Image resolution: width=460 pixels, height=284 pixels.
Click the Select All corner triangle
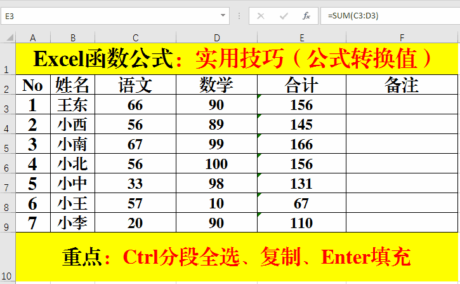[10, 37]
